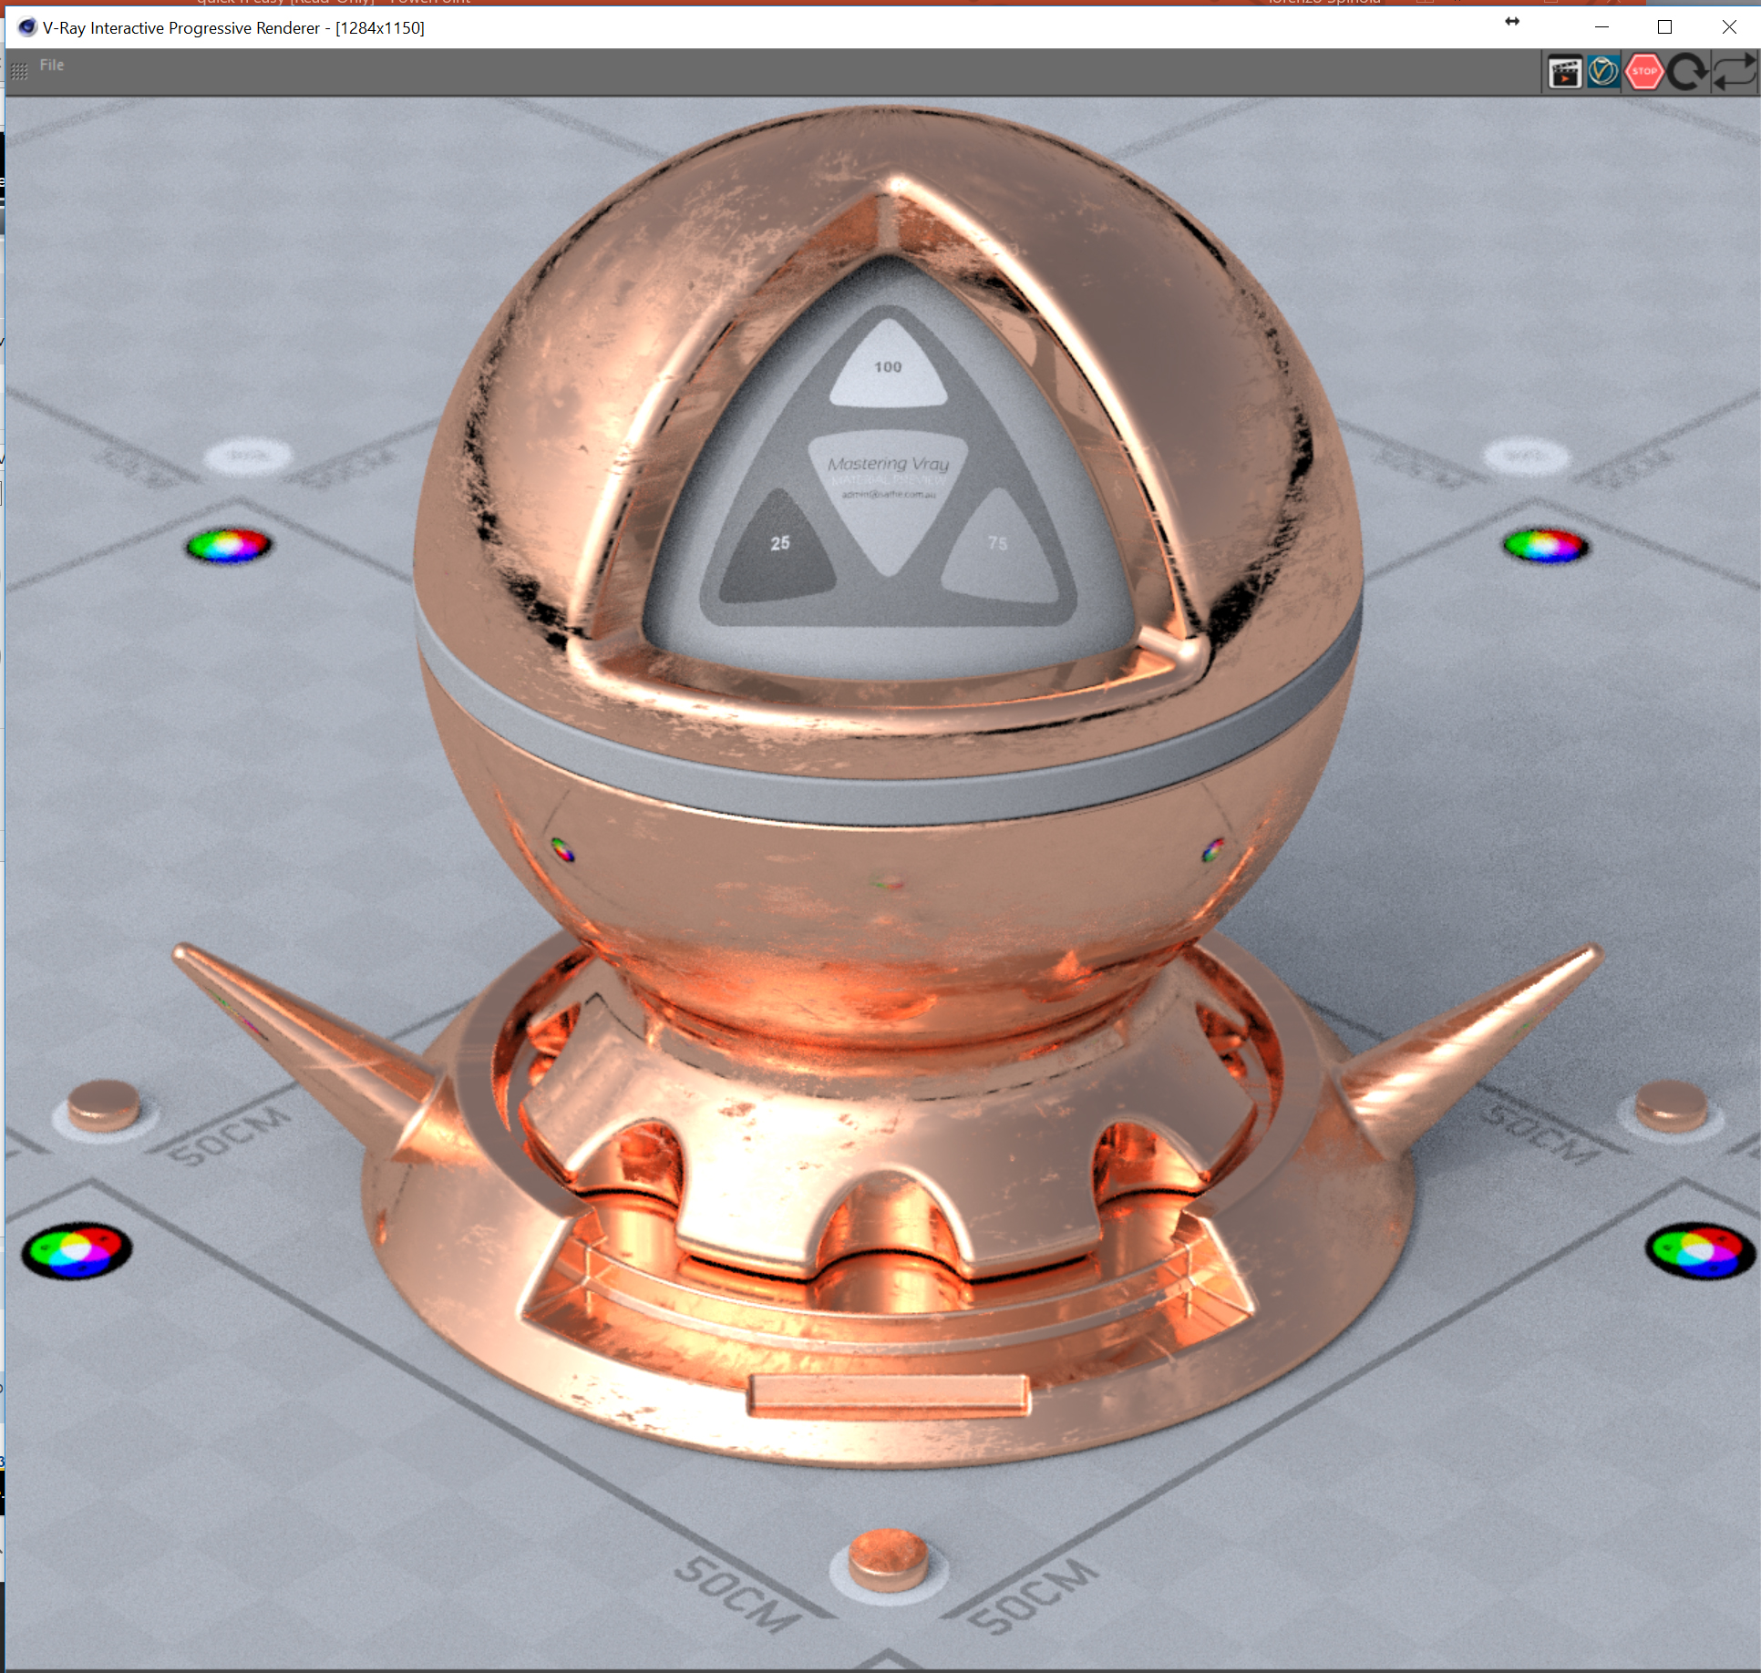Click the copper disc at bottom center
The width and height of the screenshot is (1761, 1673).
(888, 1558)
